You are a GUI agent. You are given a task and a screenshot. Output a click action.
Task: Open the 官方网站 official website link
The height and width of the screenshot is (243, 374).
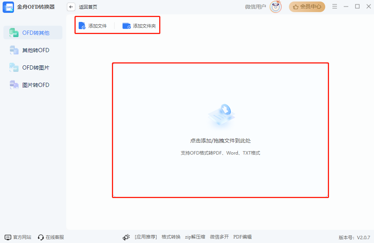tap(18, 237)
